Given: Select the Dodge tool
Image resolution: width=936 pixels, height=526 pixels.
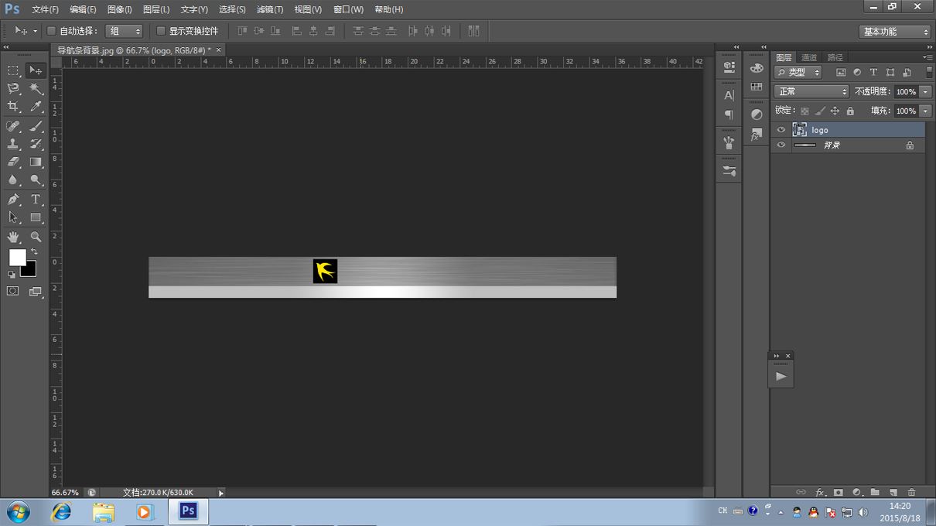Looking at the screenshot, I should (36, 179).
